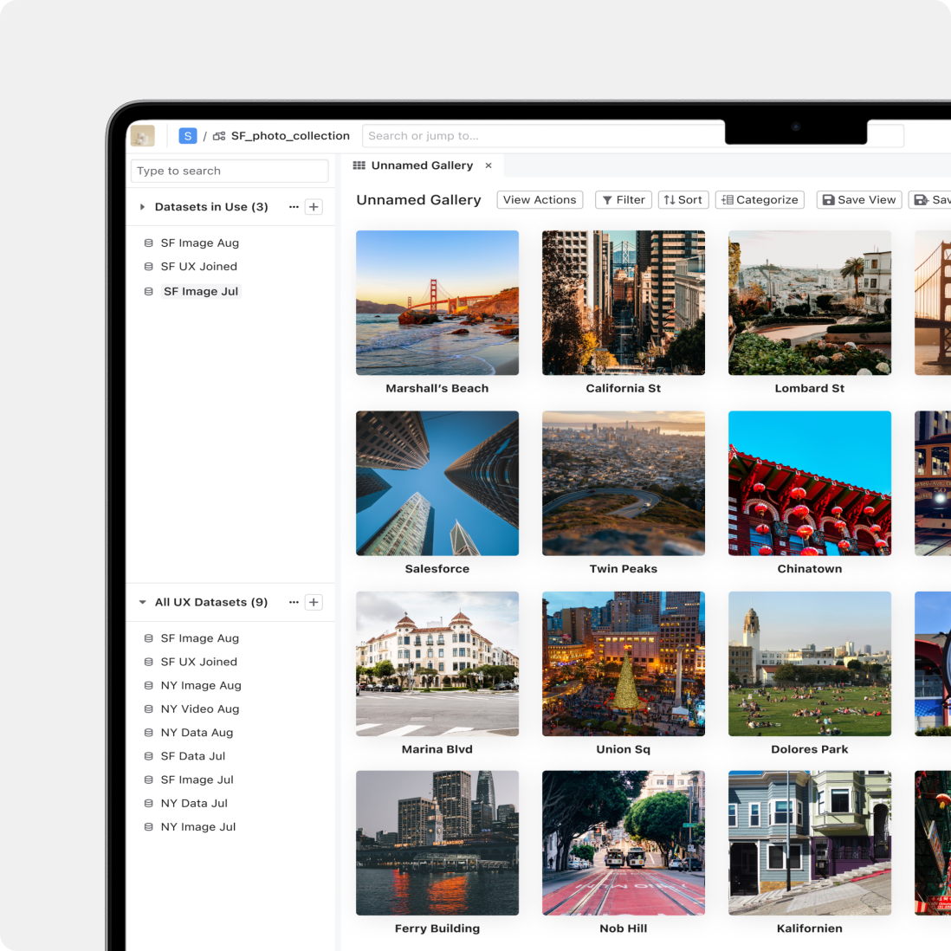Open the NY Video Aug dataset
This screenshot has height=951, width=951.
(199, 709)
